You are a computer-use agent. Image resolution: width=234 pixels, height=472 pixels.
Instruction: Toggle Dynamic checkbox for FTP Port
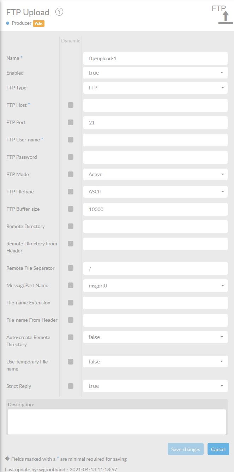(71, 122)
